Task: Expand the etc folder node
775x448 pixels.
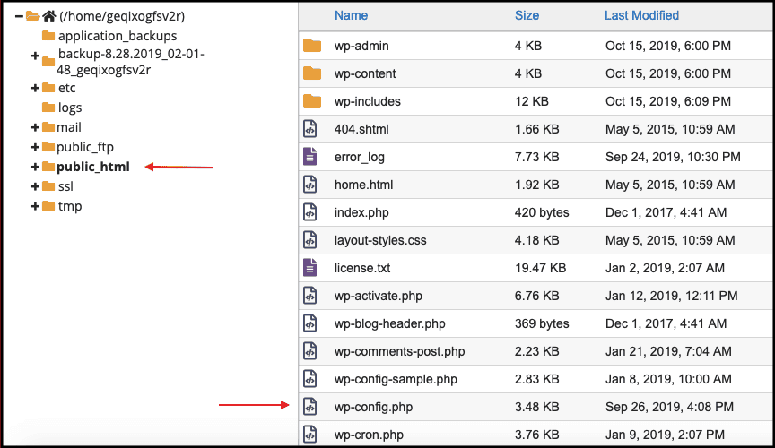Action: (x=35, y=88)
